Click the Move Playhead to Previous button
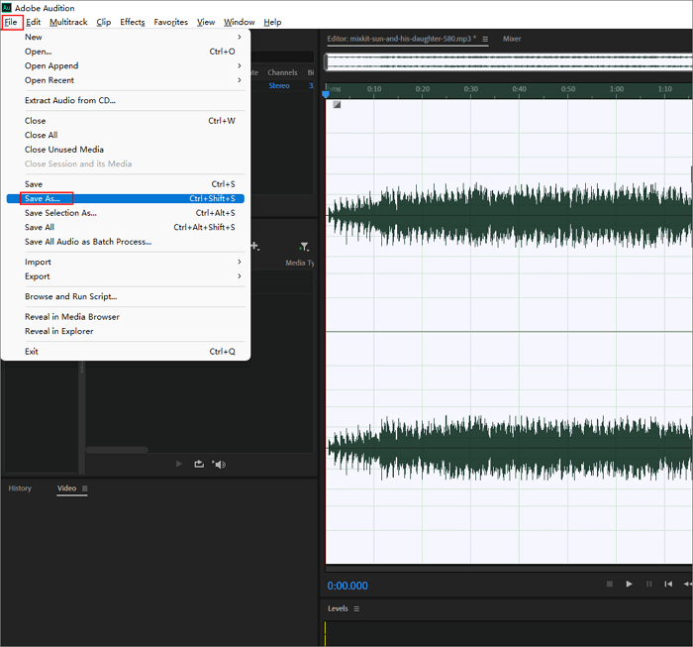Image resolution: width=693 pixels, height=647 pixels. (x=668, y=584)
